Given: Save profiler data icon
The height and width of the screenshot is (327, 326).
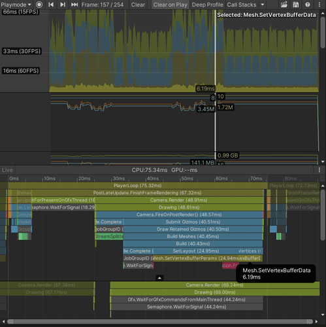Looking at the screenshot, I should (296, 5).
